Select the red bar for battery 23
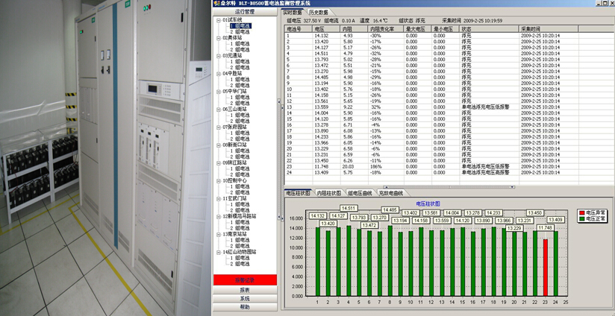 [x=546, y=266]
